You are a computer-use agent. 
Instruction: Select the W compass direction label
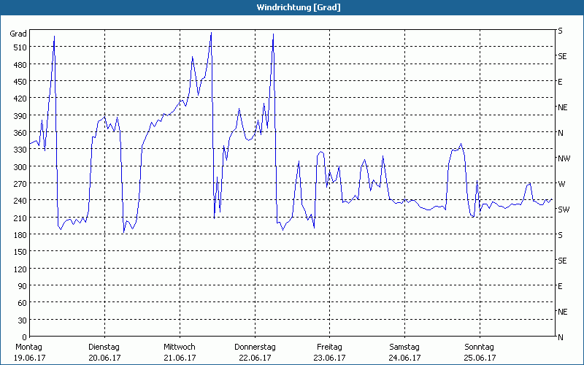pos(561,184)
